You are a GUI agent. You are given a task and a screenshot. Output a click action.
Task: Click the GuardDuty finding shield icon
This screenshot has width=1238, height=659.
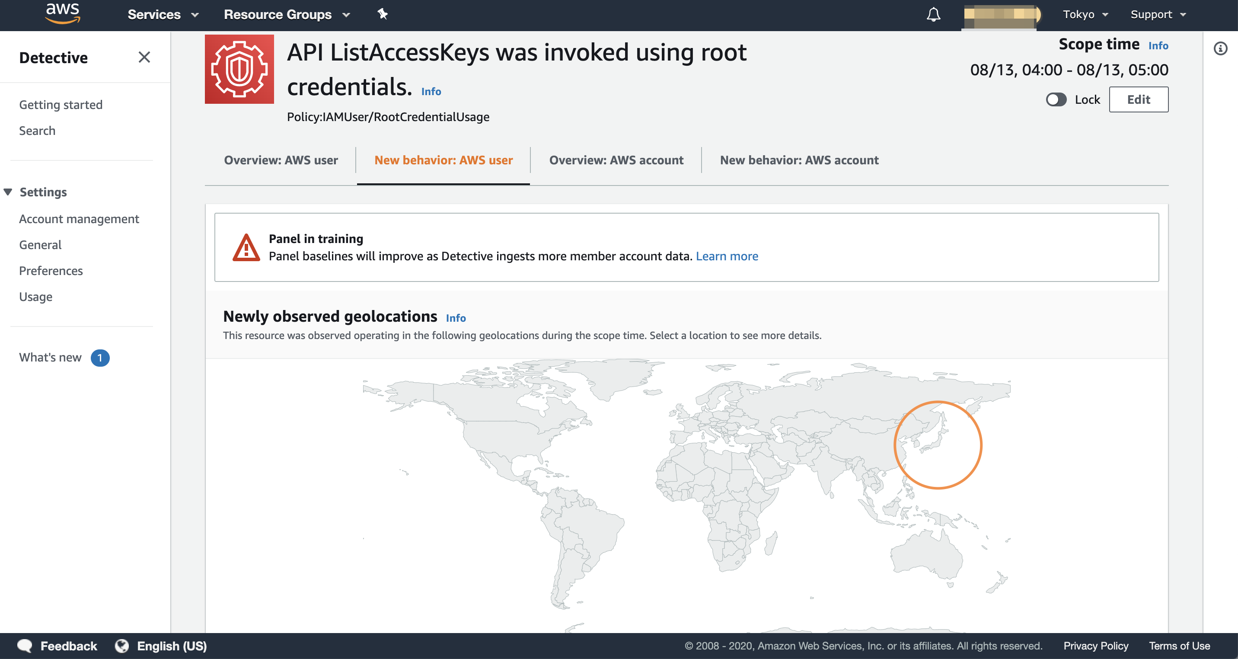239,69
